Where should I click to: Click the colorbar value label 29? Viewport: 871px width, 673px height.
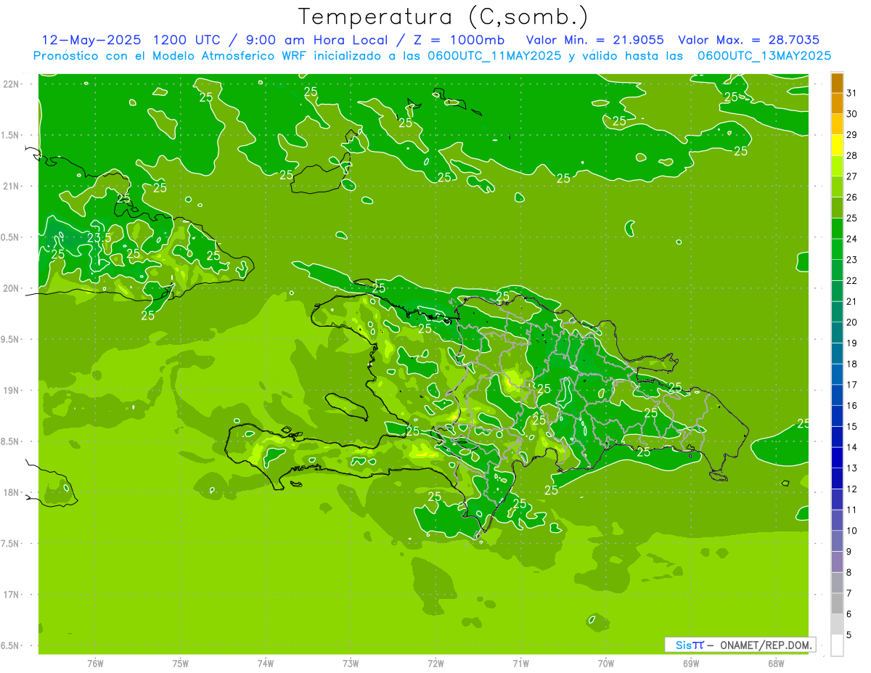click(x=852, y=134)
